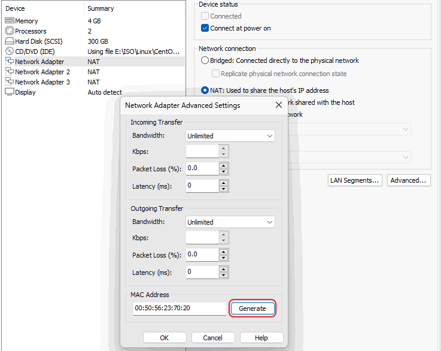Click the Incoming Latency (ms) input field
This screenshot has width=441, height=351.
pyautogui.click(x=202, y=186)
